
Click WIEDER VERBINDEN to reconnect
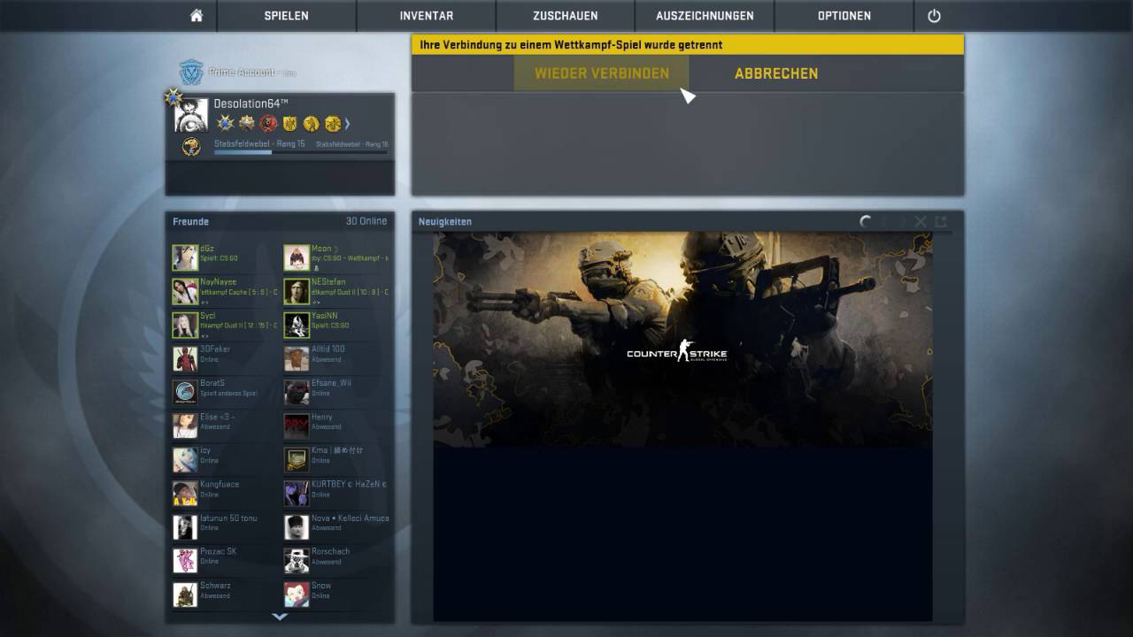pyautogui.click(x=602, y=73)
